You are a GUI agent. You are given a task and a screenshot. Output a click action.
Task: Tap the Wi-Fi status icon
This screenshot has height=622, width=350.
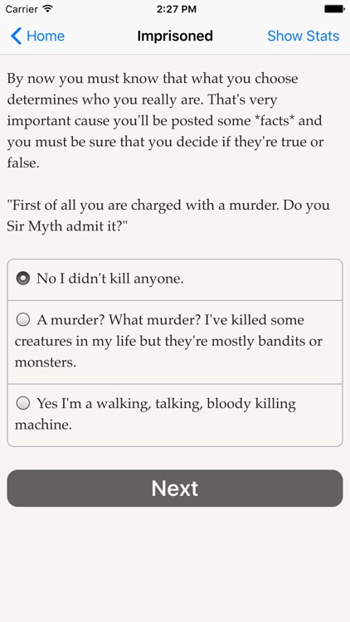pos(48,8)
